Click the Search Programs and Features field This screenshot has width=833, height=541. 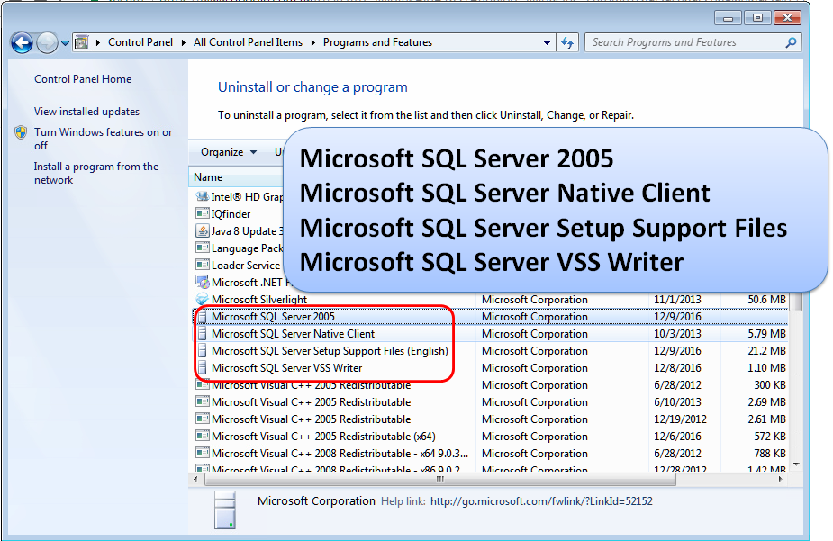tap(684, 42)
